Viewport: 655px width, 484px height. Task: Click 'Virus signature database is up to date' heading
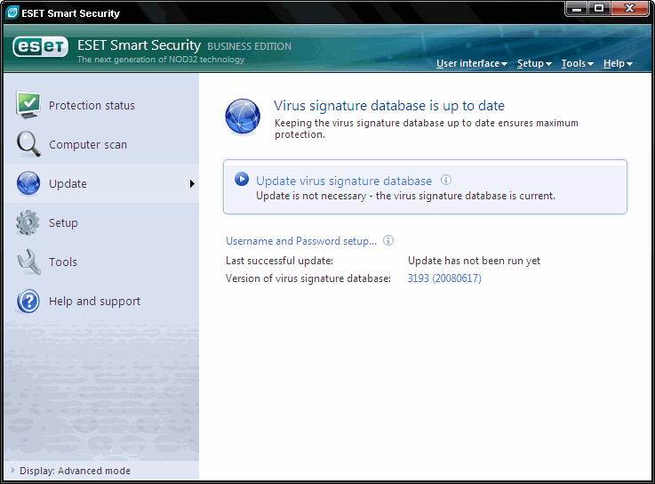(389, 106)
